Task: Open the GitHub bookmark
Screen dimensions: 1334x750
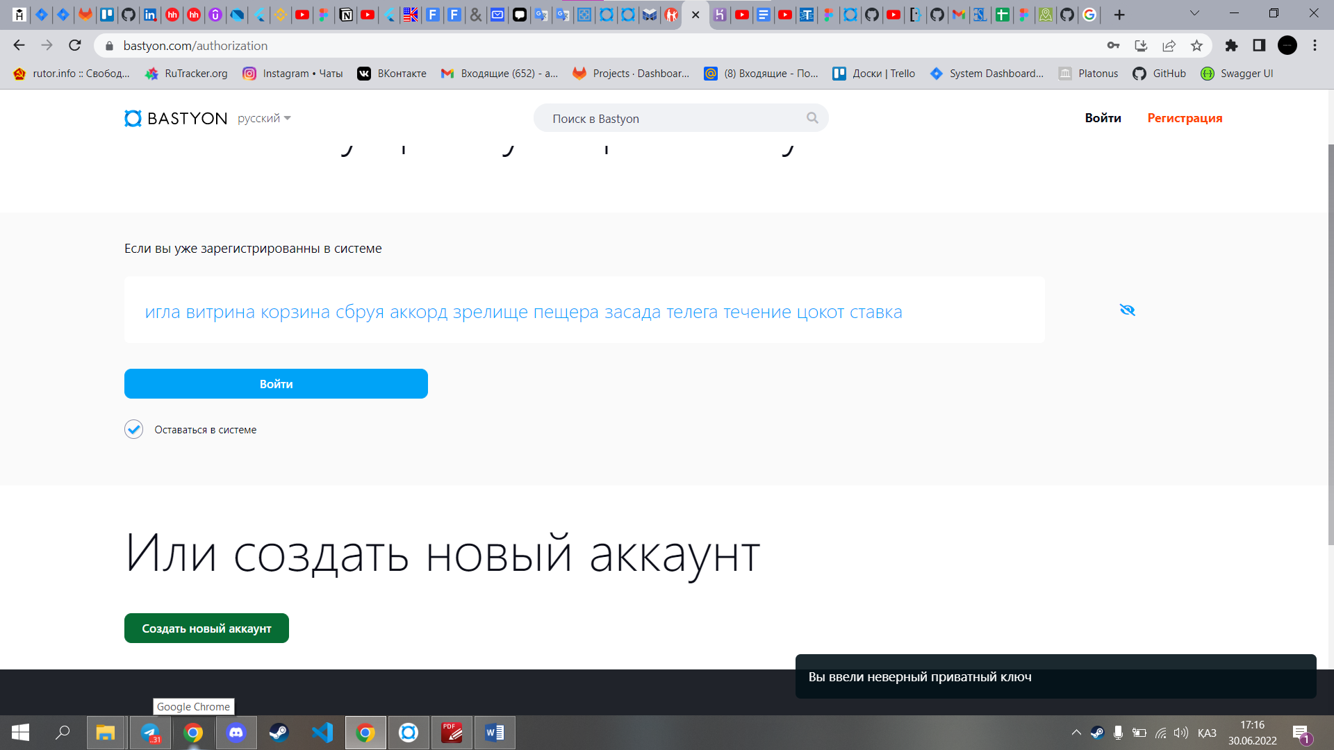Action: pos(1159,74)
